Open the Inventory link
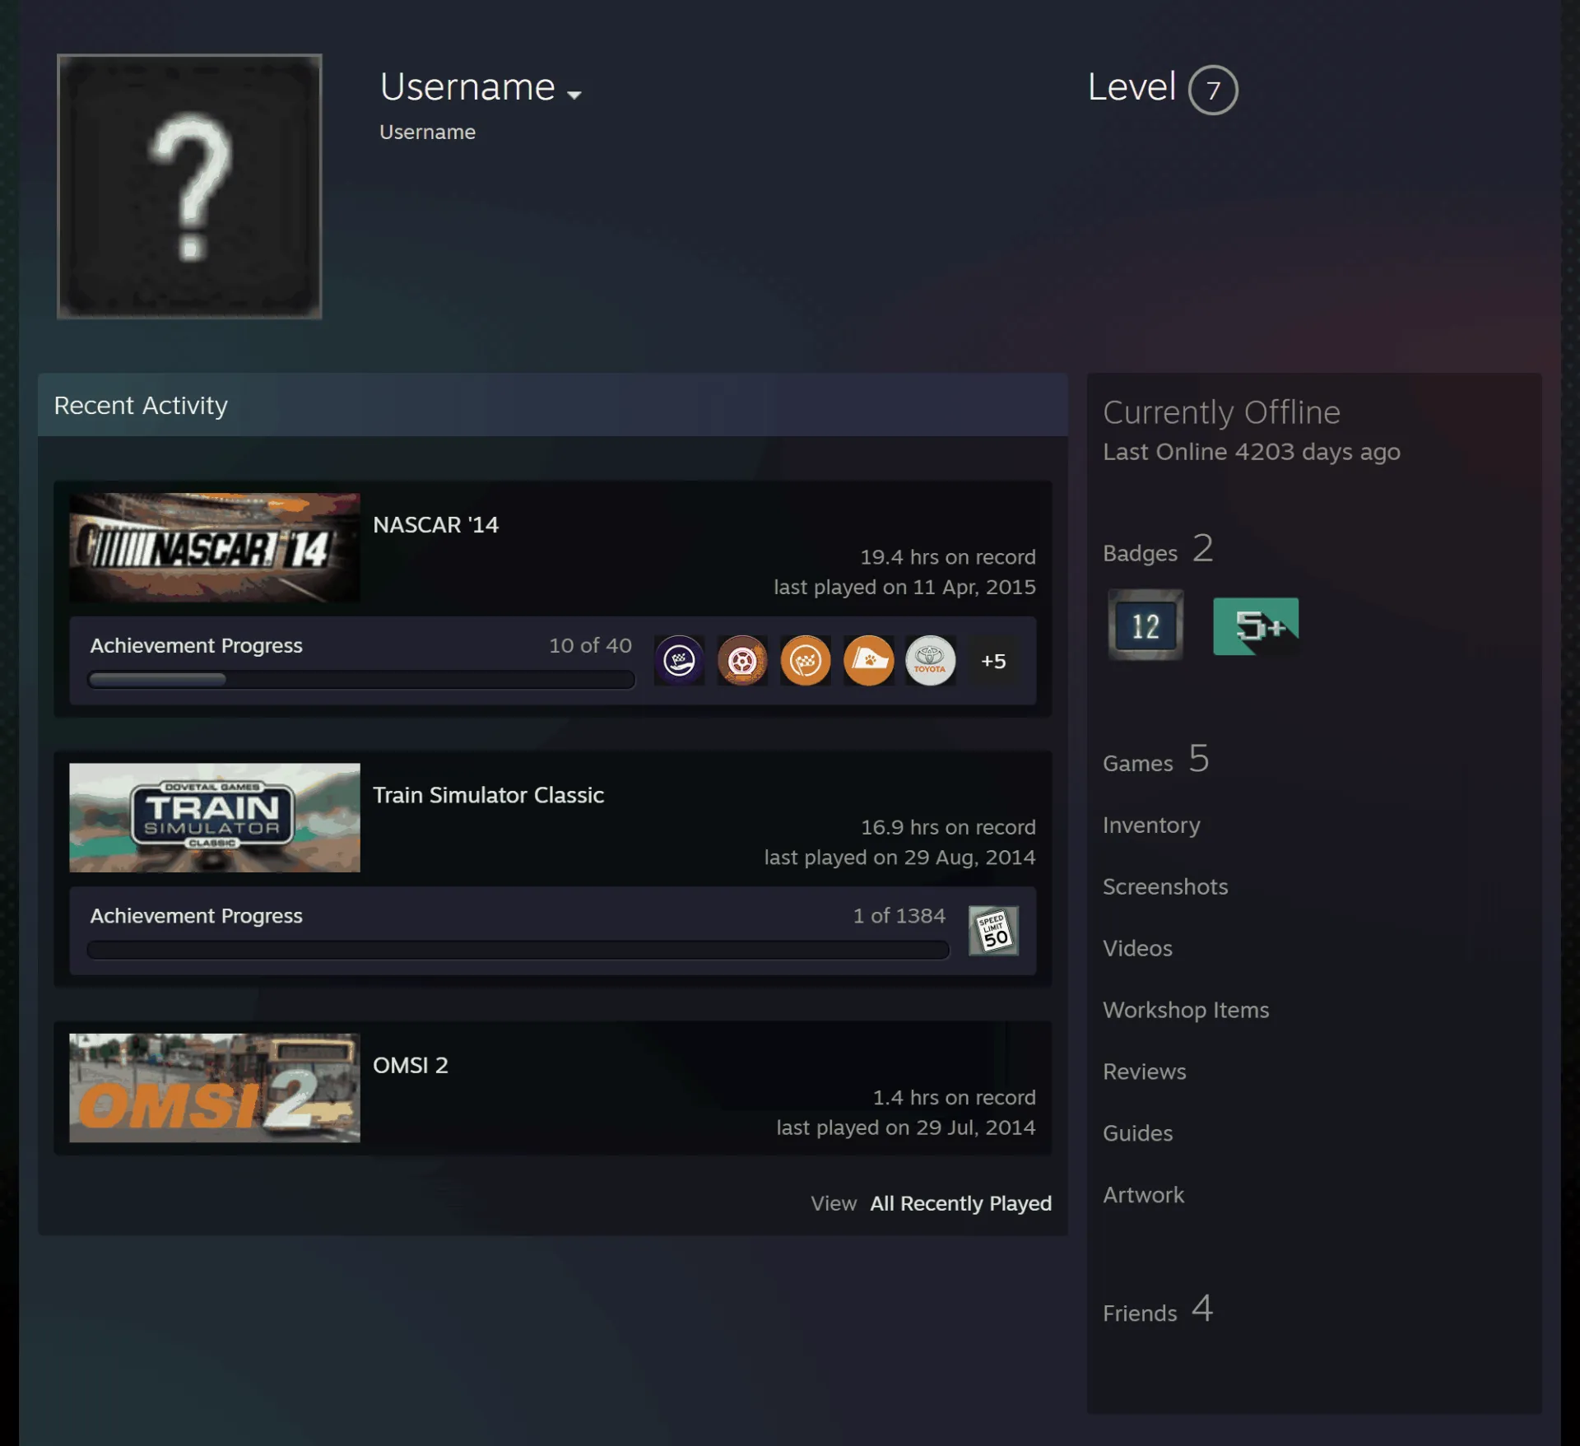 1151,825
